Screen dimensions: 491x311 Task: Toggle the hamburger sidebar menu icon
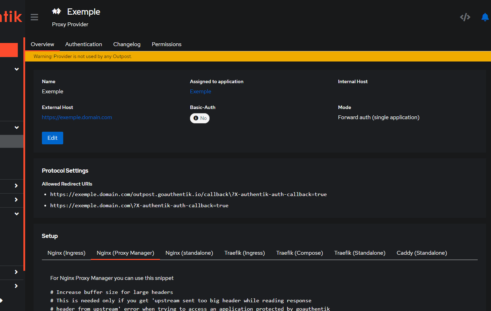coord(34,17)
